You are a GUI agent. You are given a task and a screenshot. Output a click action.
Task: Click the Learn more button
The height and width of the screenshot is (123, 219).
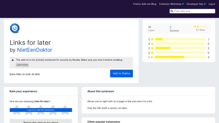click(22, 65)
